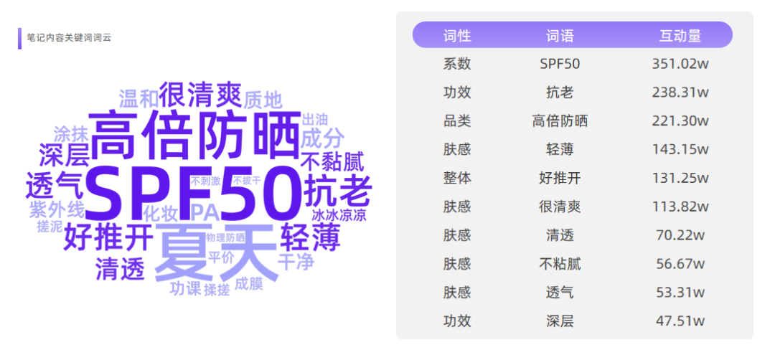Select the 词性 column header
The width and height of the screenshot is (775, 355).
coord(457,36)
